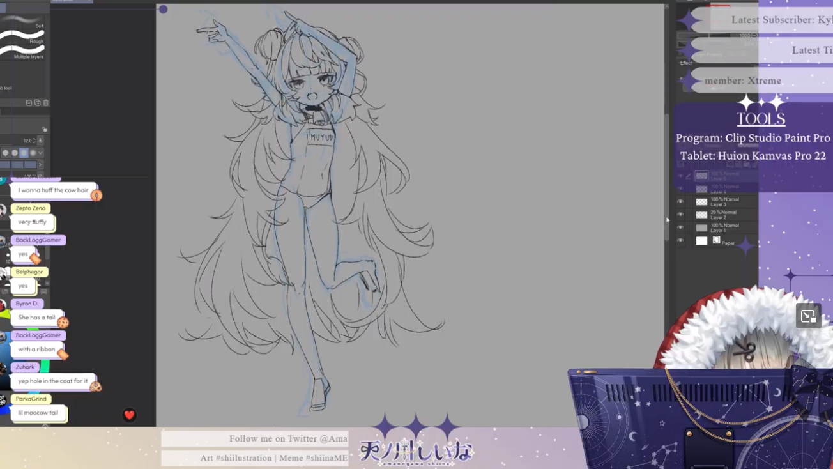833x469 pixels.
Task: Select the second anti-aliasing dot option
Action: 15,153
